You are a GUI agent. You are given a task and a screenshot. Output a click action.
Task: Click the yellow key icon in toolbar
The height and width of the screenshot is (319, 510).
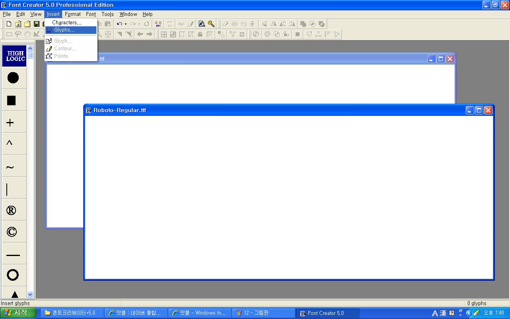pos(211,24)
